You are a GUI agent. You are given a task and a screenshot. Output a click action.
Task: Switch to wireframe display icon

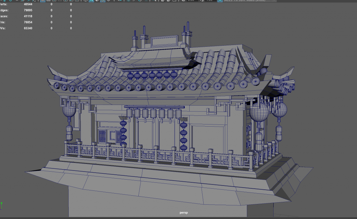pyautogui.click(x=86, y=1)
